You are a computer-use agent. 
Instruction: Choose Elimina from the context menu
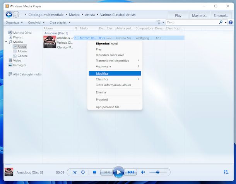(115, 92)
